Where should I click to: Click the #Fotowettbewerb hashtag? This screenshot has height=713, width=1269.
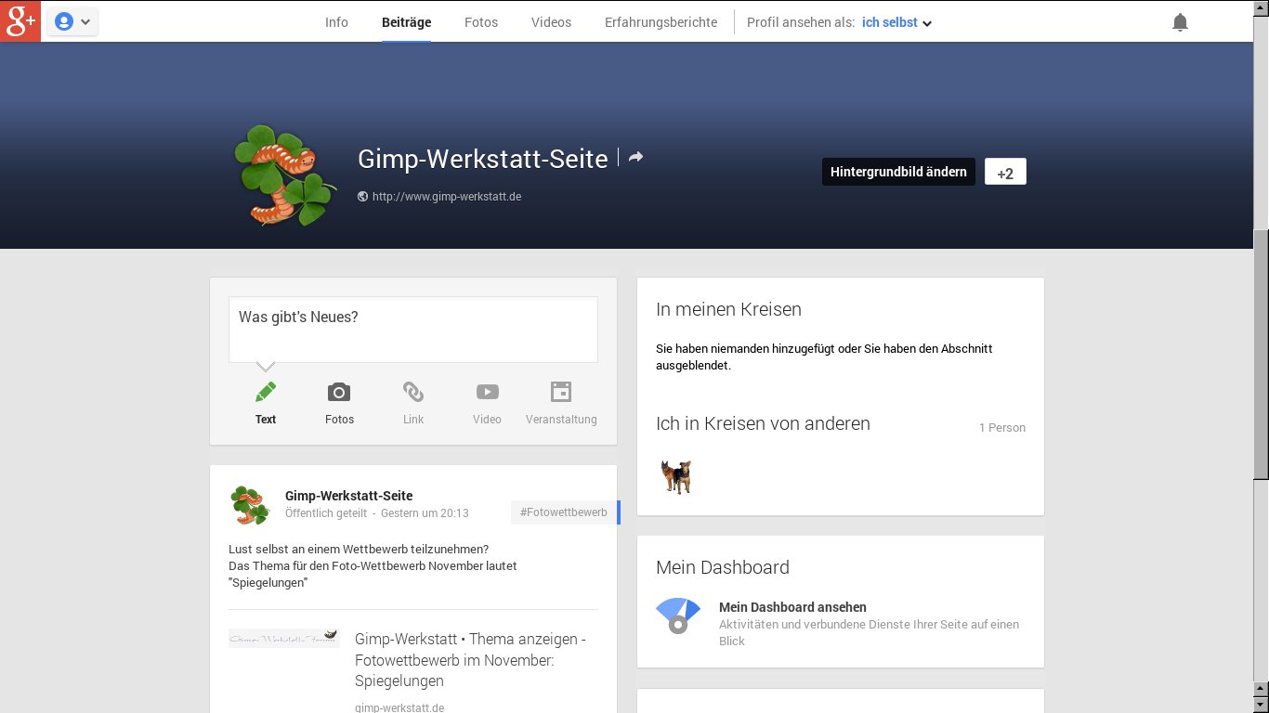pyautogui.click(x=564, y=512)
